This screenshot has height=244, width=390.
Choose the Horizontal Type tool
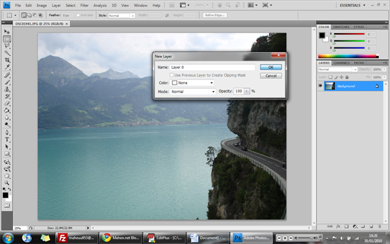pyautogui.click(x=7, y=139)
